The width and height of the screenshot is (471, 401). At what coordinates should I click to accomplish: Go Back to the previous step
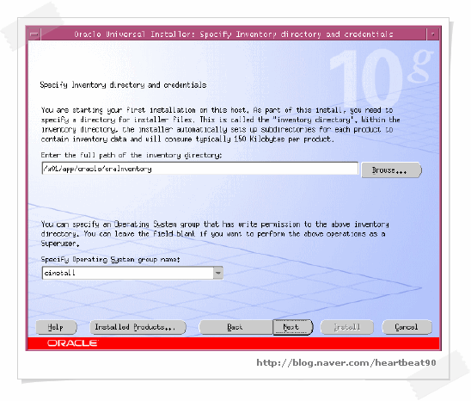(x=235, y=327)
